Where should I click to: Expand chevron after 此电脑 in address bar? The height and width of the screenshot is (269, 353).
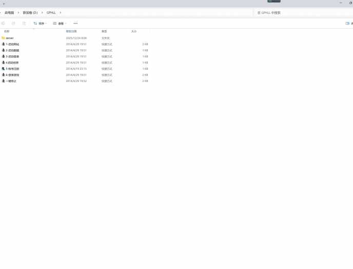(18, 13)
